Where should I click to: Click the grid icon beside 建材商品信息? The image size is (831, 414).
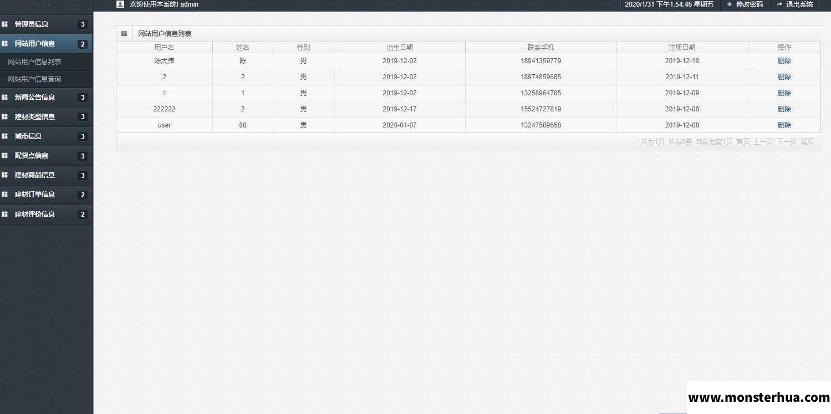pyautogui.click(x=5, y=175)
